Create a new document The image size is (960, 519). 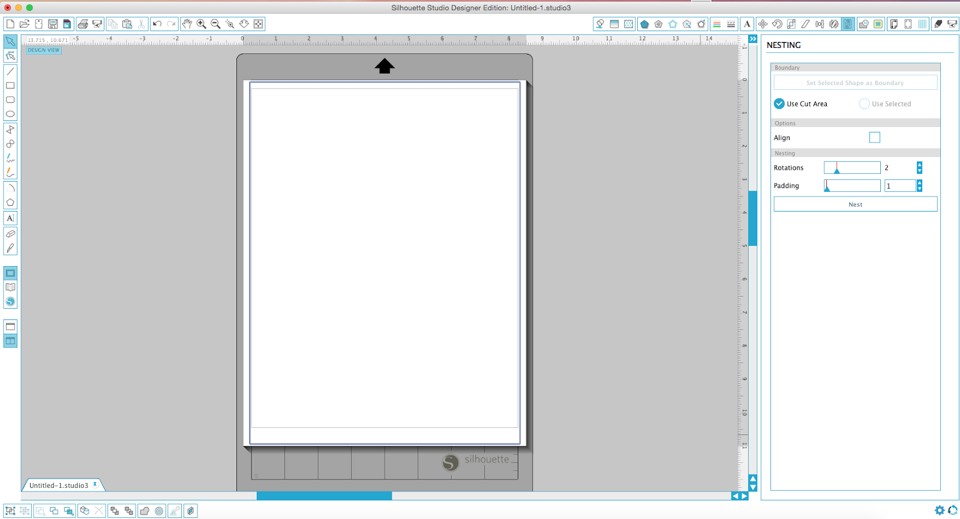[x=10, y=24]
